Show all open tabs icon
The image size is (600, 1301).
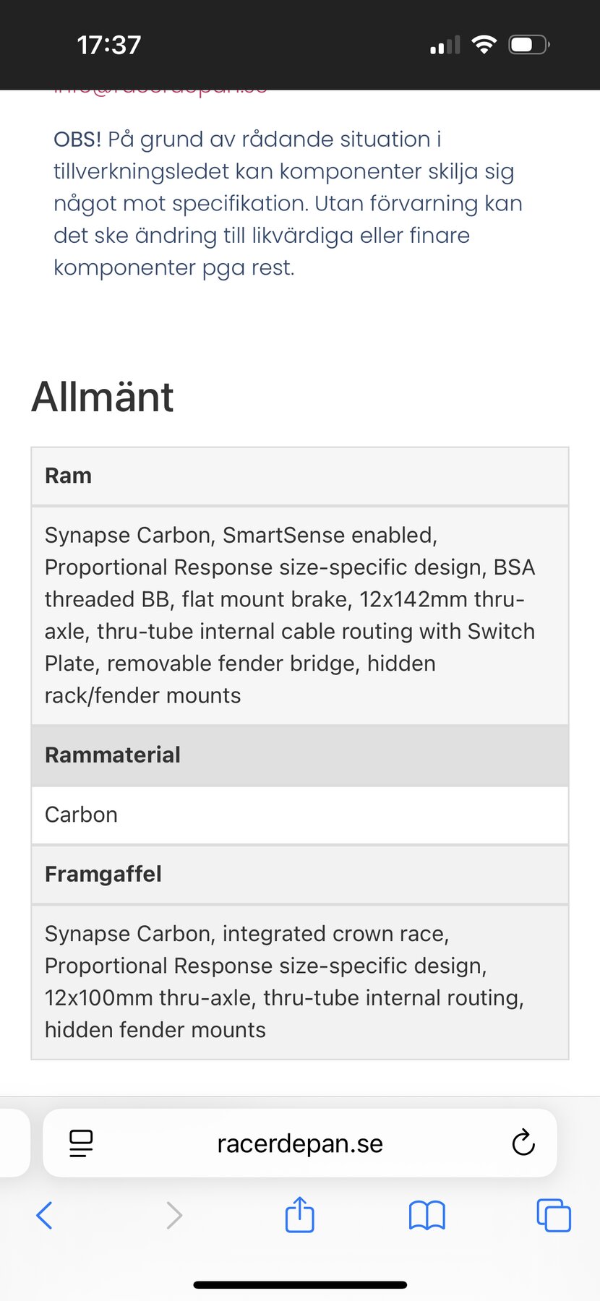[554, 1215]
